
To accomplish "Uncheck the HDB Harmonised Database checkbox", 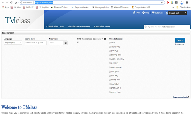I will (78, 42).
